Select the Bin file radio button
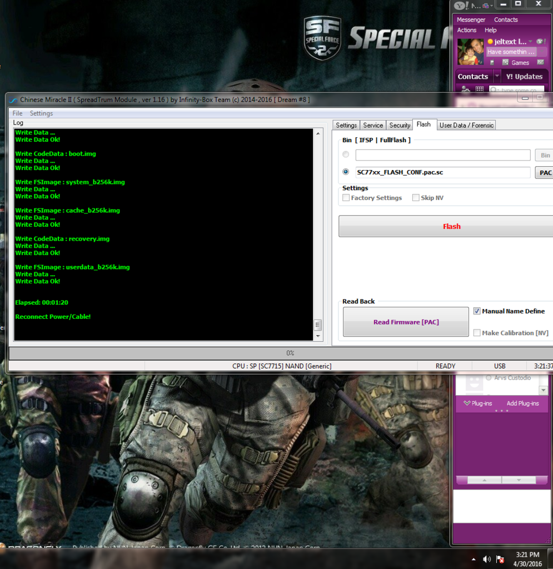 click(x=346, y=155)
